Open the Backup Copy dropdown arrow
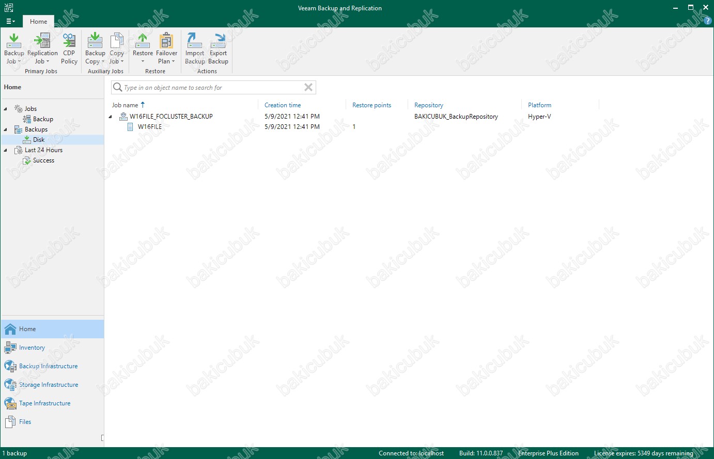Viewport: 714px width, 459px height. tap(103, 61)
